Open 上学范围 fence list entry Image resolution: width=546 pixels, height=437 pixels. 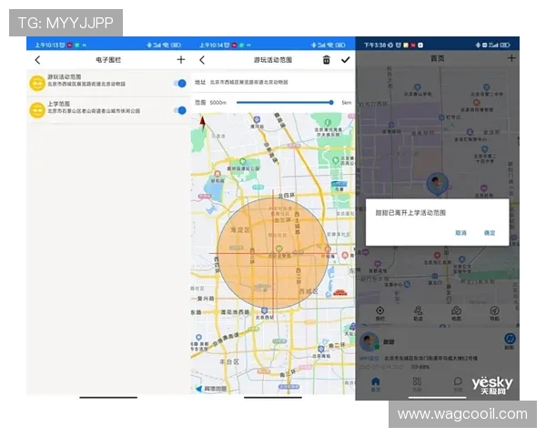pos(100,109)
